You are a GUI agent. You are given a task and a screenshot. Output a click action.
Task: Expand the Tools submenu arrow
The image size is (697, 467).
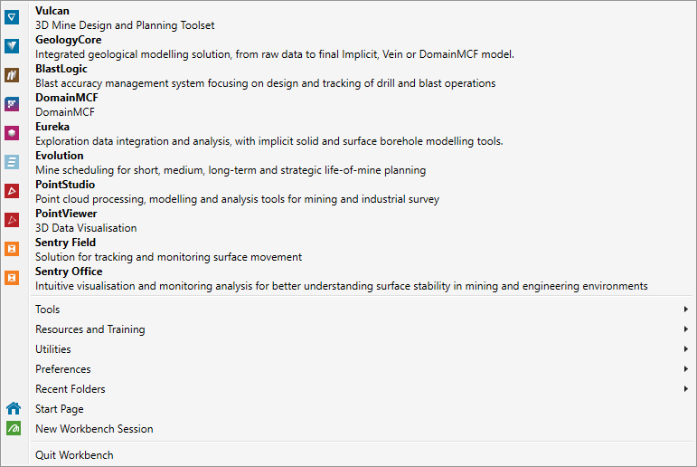click(687, 310)
